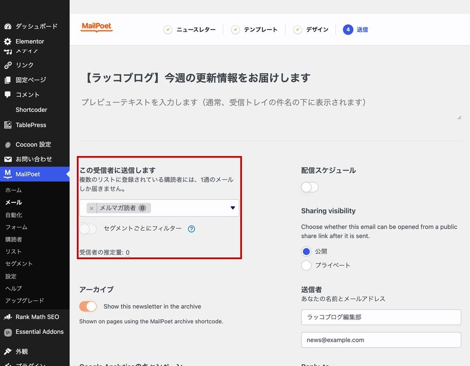Click the Elementor gear icon
Screen dimensions: 470x366
click(8, 41)
